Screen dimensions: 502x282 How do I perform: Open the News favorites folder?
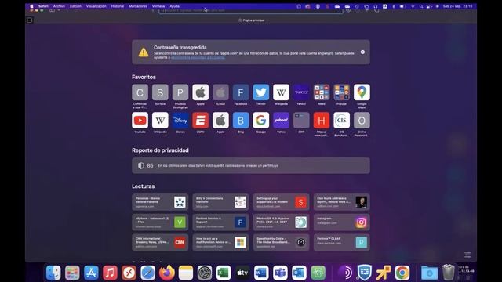[x=322, y=92]
